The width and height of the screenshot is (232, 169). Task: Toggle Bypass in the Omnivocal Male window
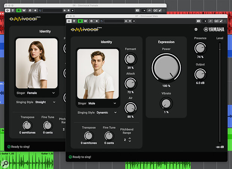[x=74, y=21]
